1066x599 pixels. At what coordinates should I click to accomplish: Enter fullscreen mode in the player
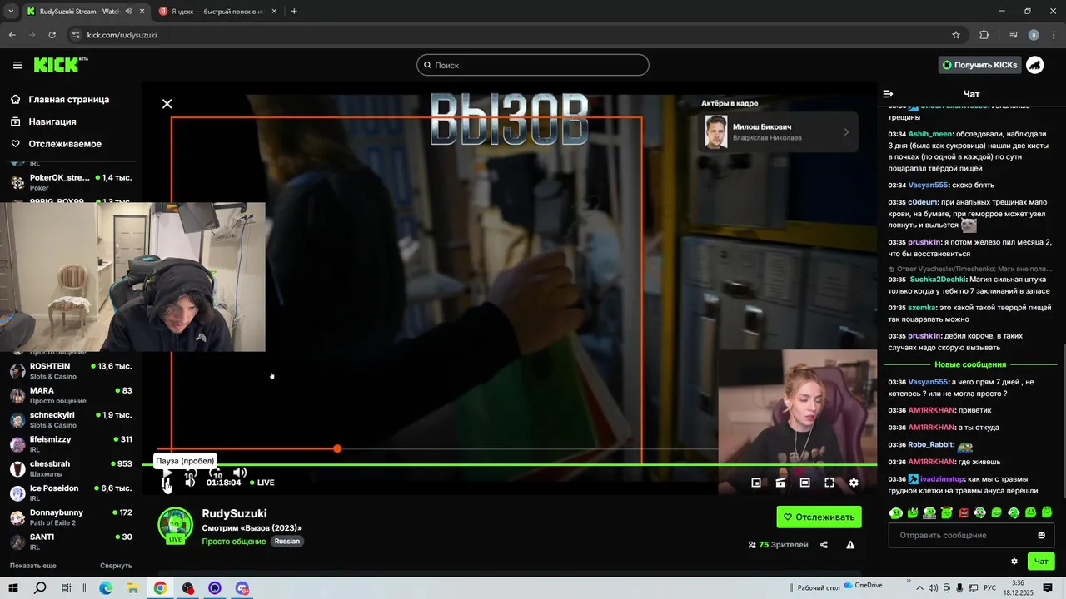tap(829, 483)
